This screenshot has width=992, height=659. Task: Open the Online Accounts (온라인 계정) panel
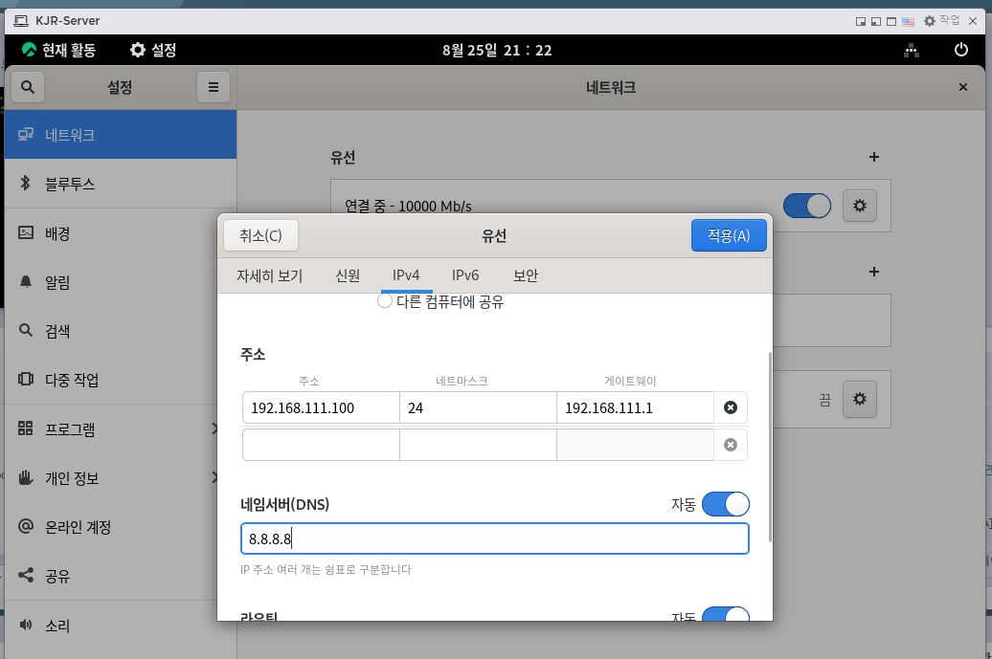[121, 527]
